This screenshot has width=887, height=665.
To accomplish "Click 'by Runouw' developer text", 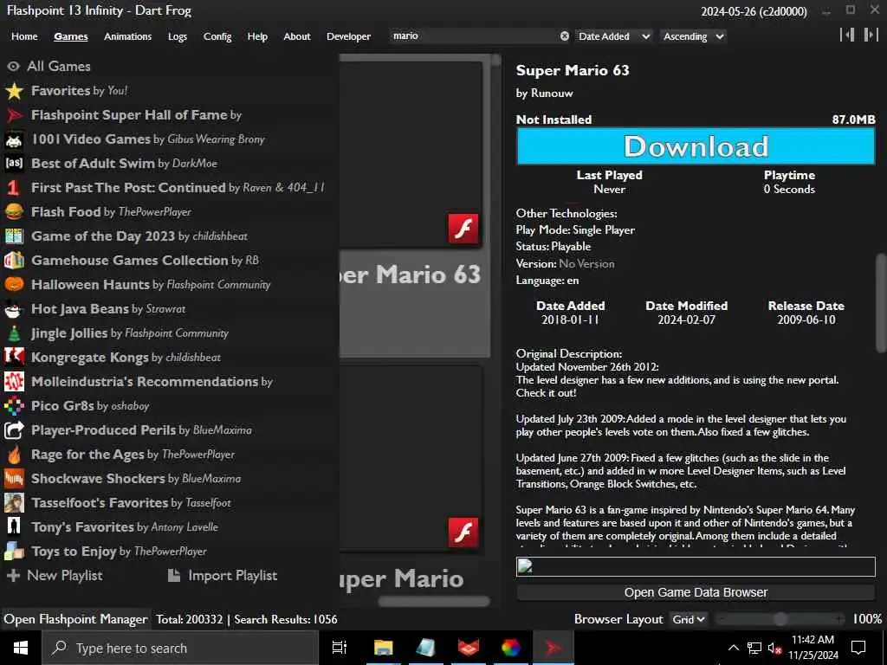I will coord(544,94).
